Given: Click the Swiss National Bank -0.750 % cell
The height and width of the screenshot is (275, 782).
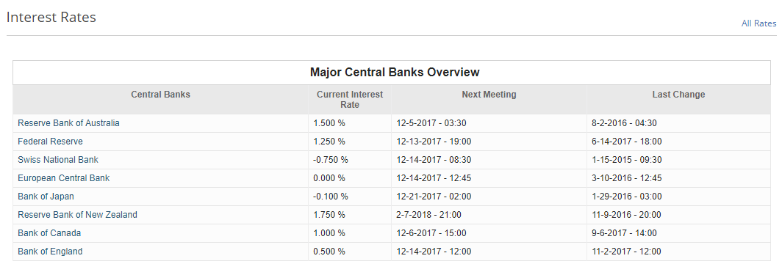Looking at the screenshot, I should (x=350, y=160).
